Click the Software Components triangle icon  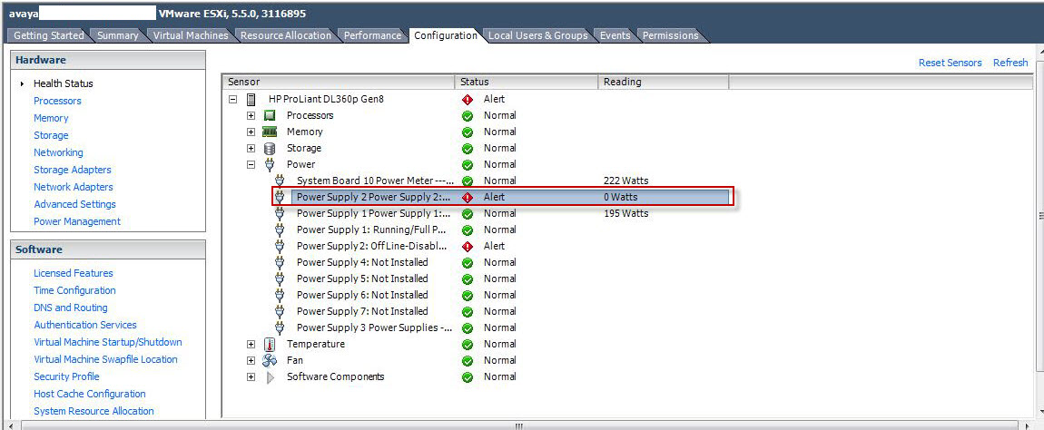click(x=271, y=376)
